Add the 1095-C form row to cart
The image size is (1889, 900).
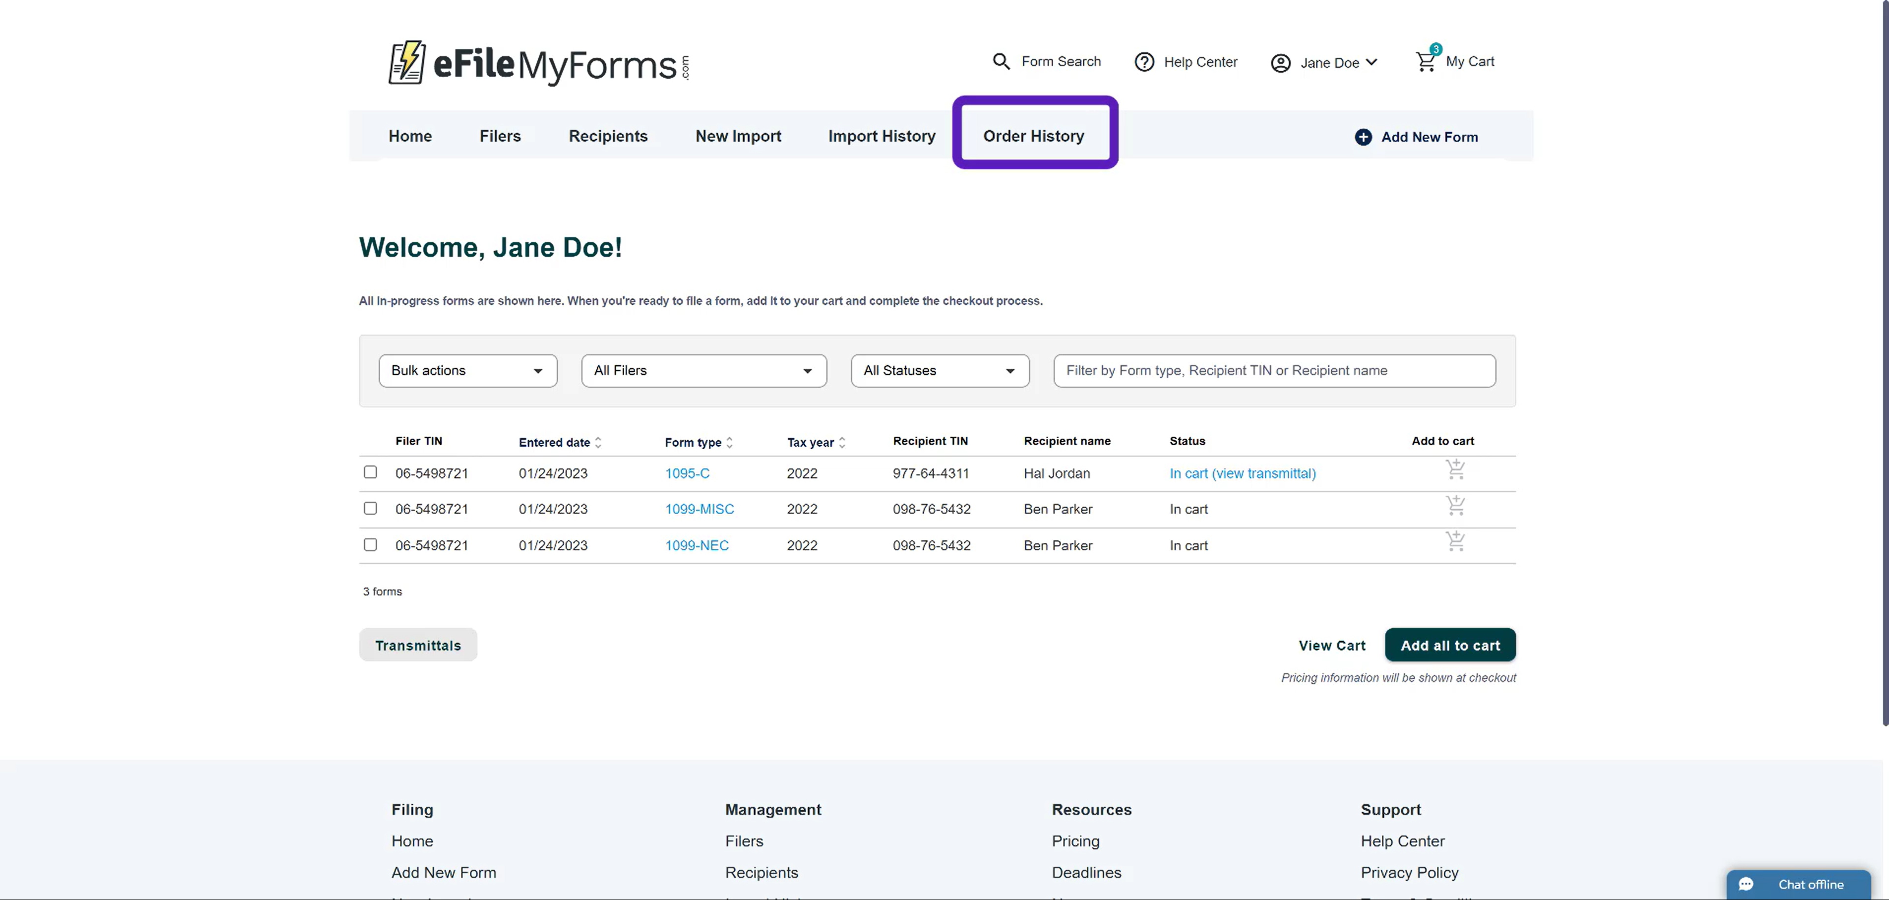(1455, 469)
